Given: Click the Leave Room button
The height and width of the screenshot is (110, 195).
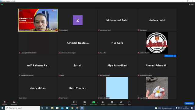Looking at the screenshot, I should point(189,103).
